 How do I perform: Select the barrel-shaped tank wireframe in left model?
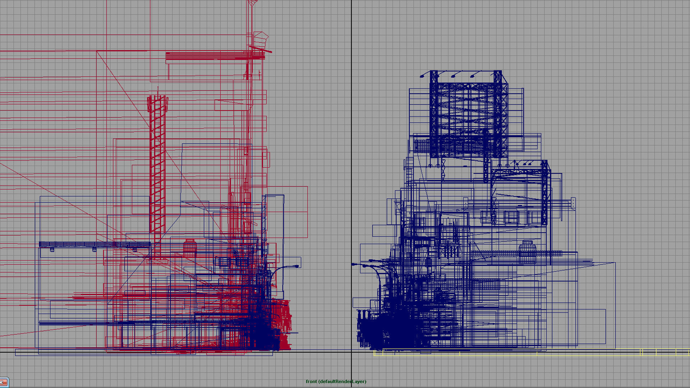tap(190, 247)
